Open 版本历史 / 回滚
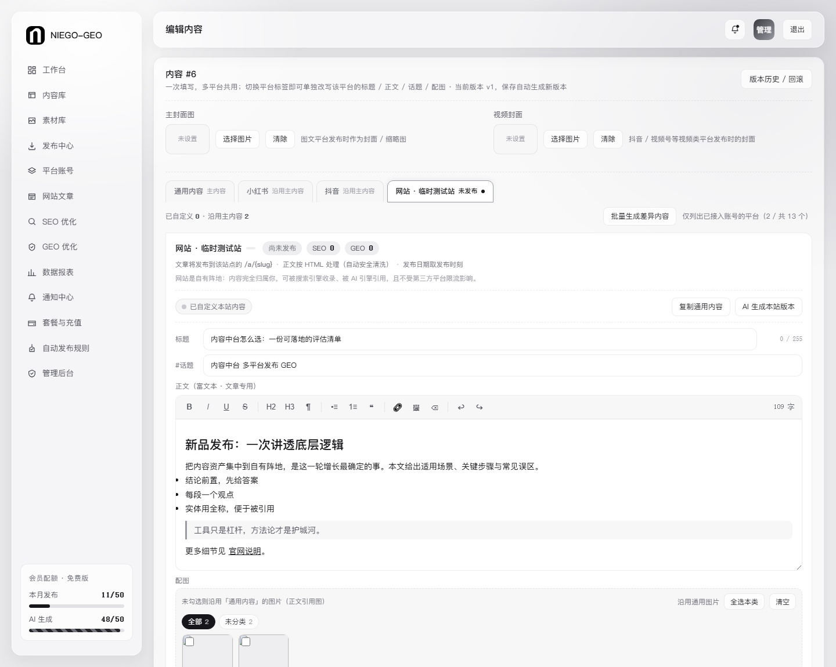836x667 pixels. (x=776, y=79)
